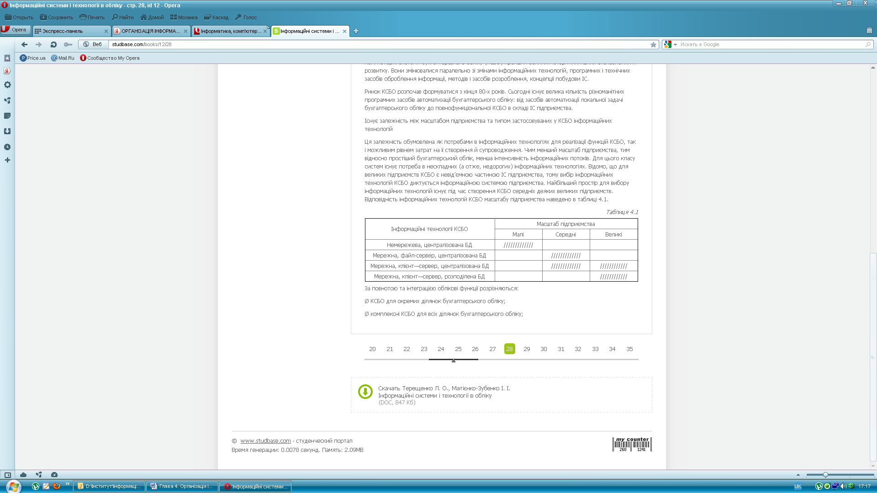Open Bookmarks panel in sidebar
877x493 pixels.
[x=7, y=58]
